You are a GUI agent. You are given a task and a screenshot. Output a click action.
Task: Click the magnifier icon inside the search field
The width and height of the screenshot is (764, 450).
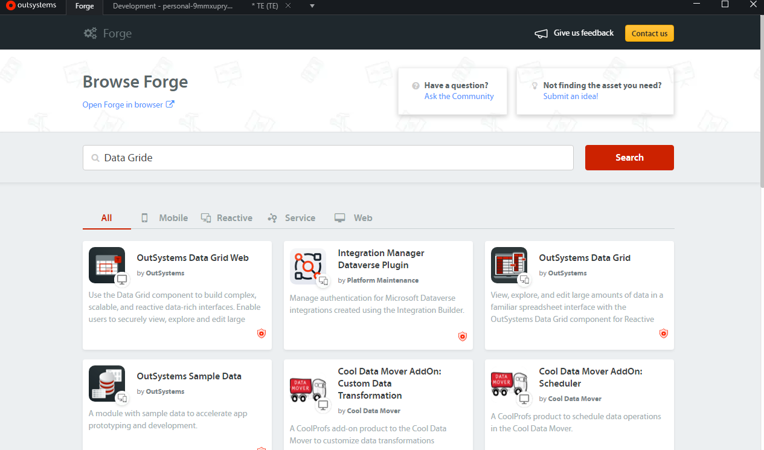(x=95, y=157)
